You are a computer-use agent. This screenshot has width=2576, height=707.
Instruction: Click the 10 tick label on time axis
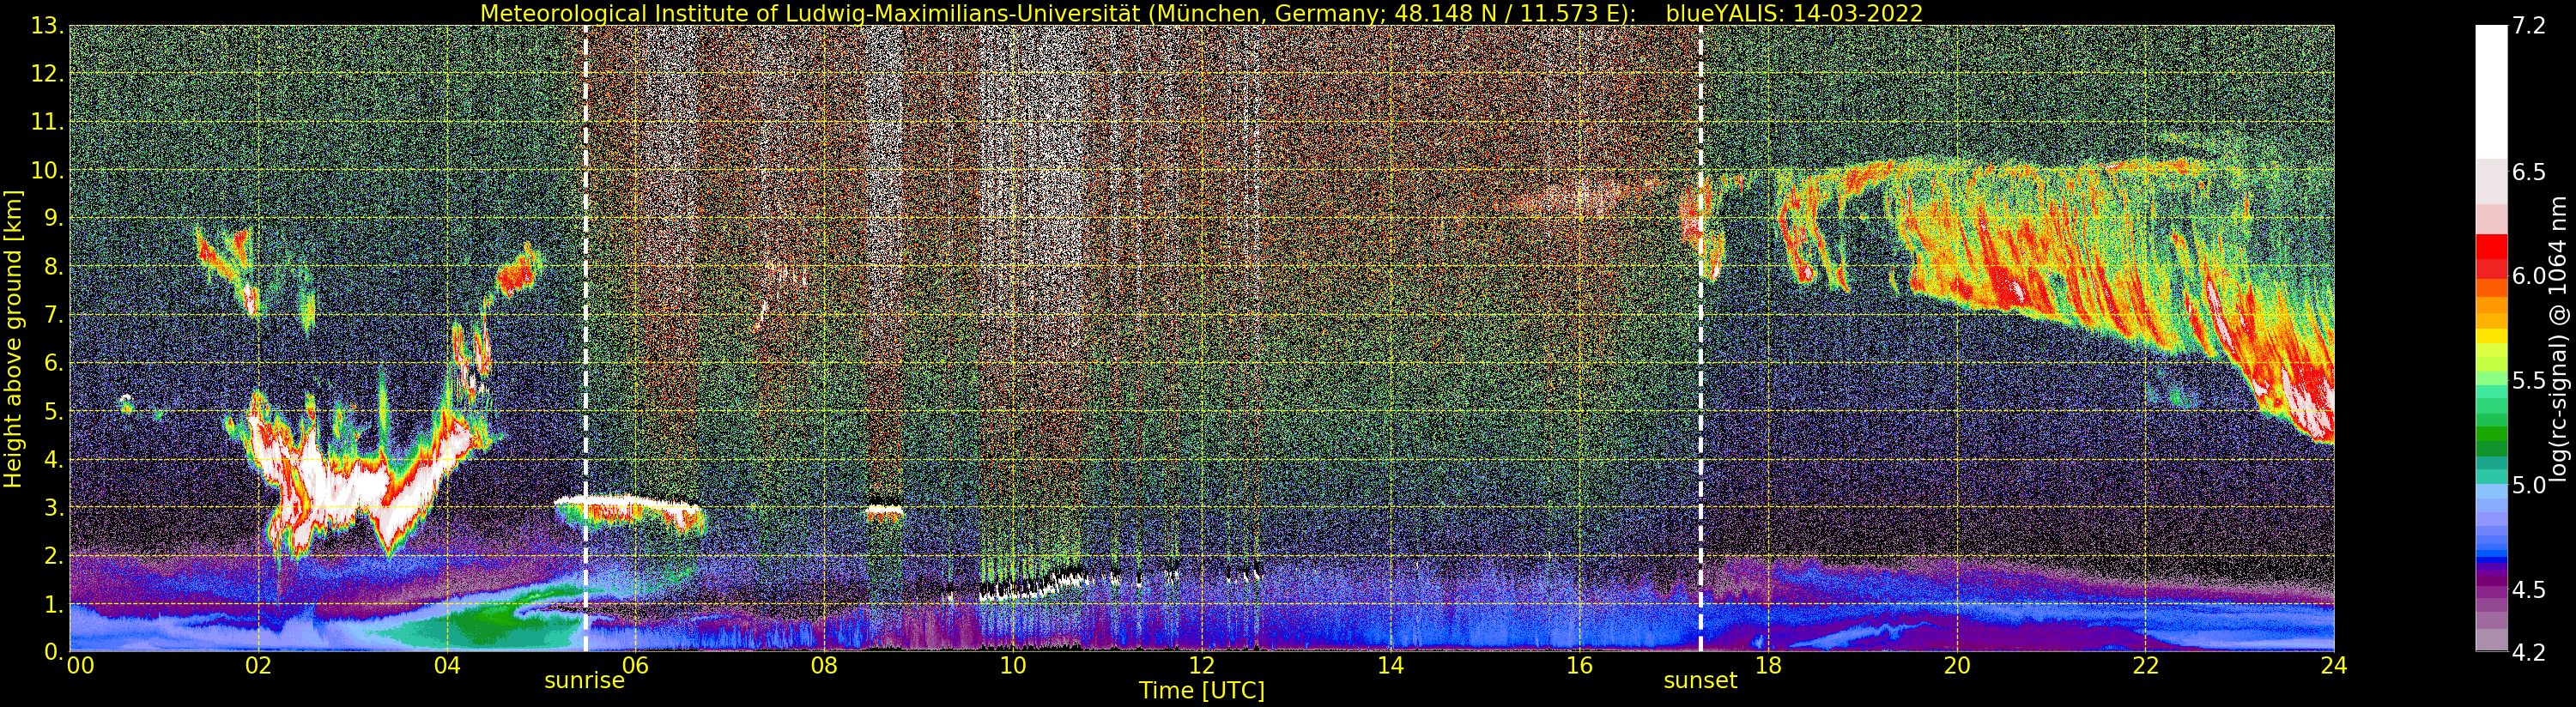click(1013, 665)
